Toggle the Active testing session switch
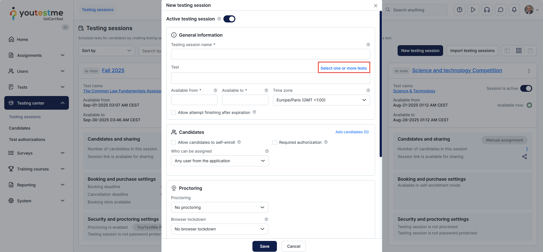This screenshot has width=543, height=252. click(x=229, y=19)
